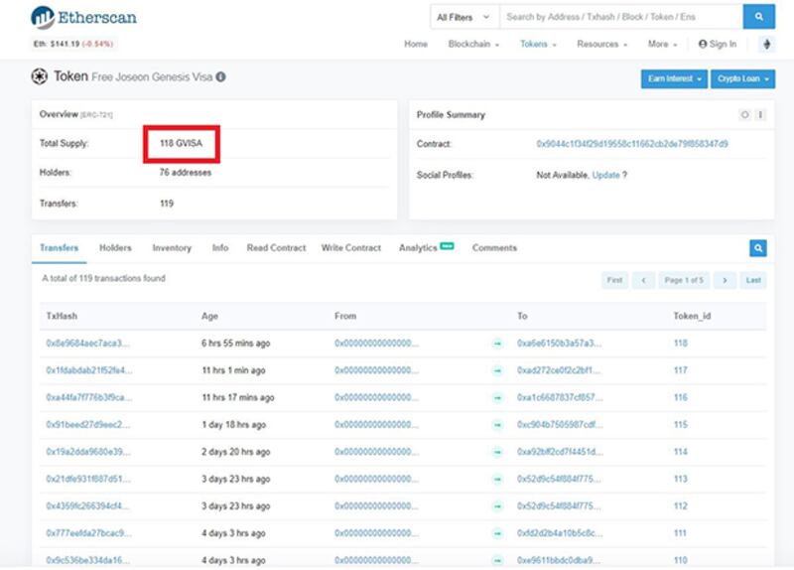
Task: Open the Read Contract tab
Action: click(276, 247)
